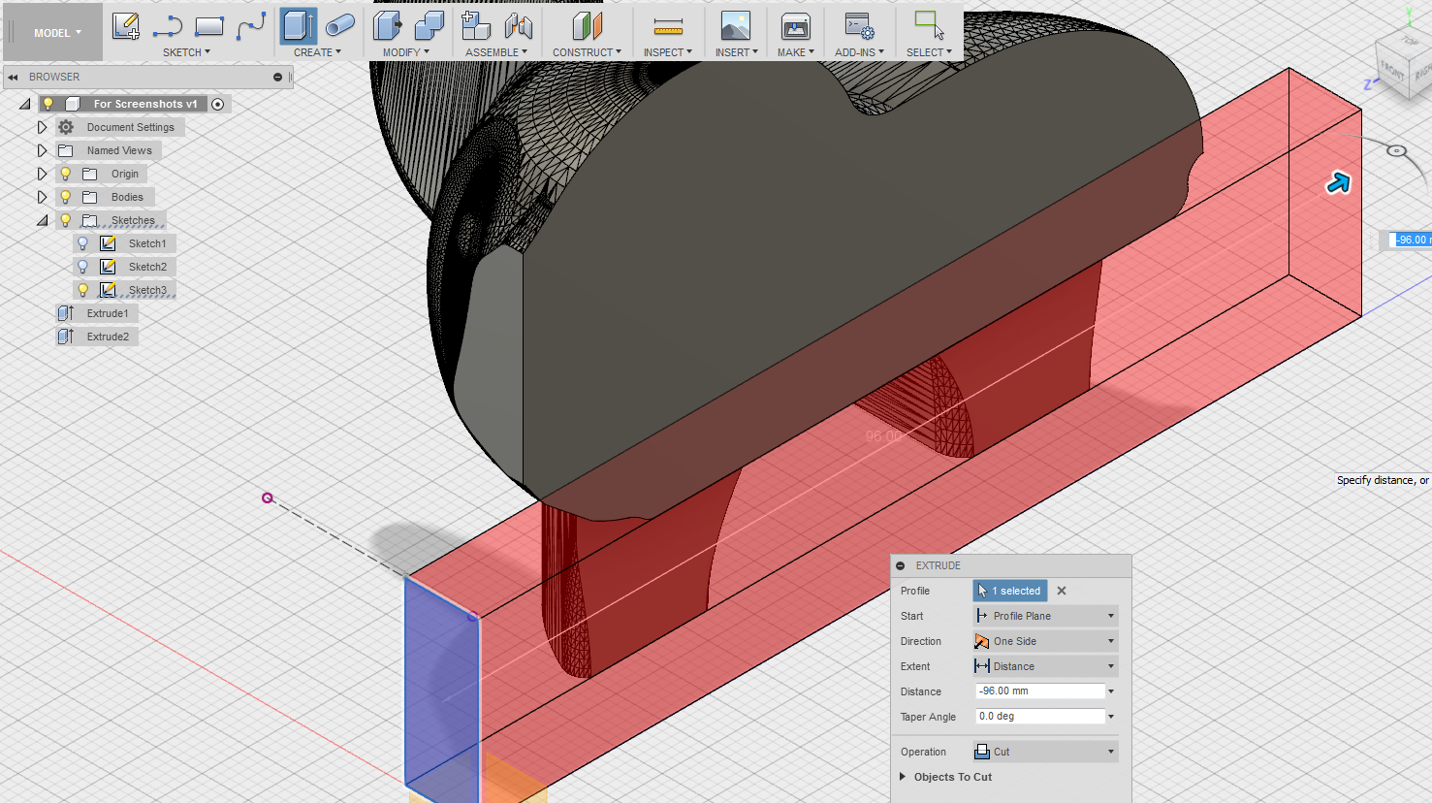Open the ASSEMBLE menu
The image size is (1432, 803).
click(x=496, y=52)
